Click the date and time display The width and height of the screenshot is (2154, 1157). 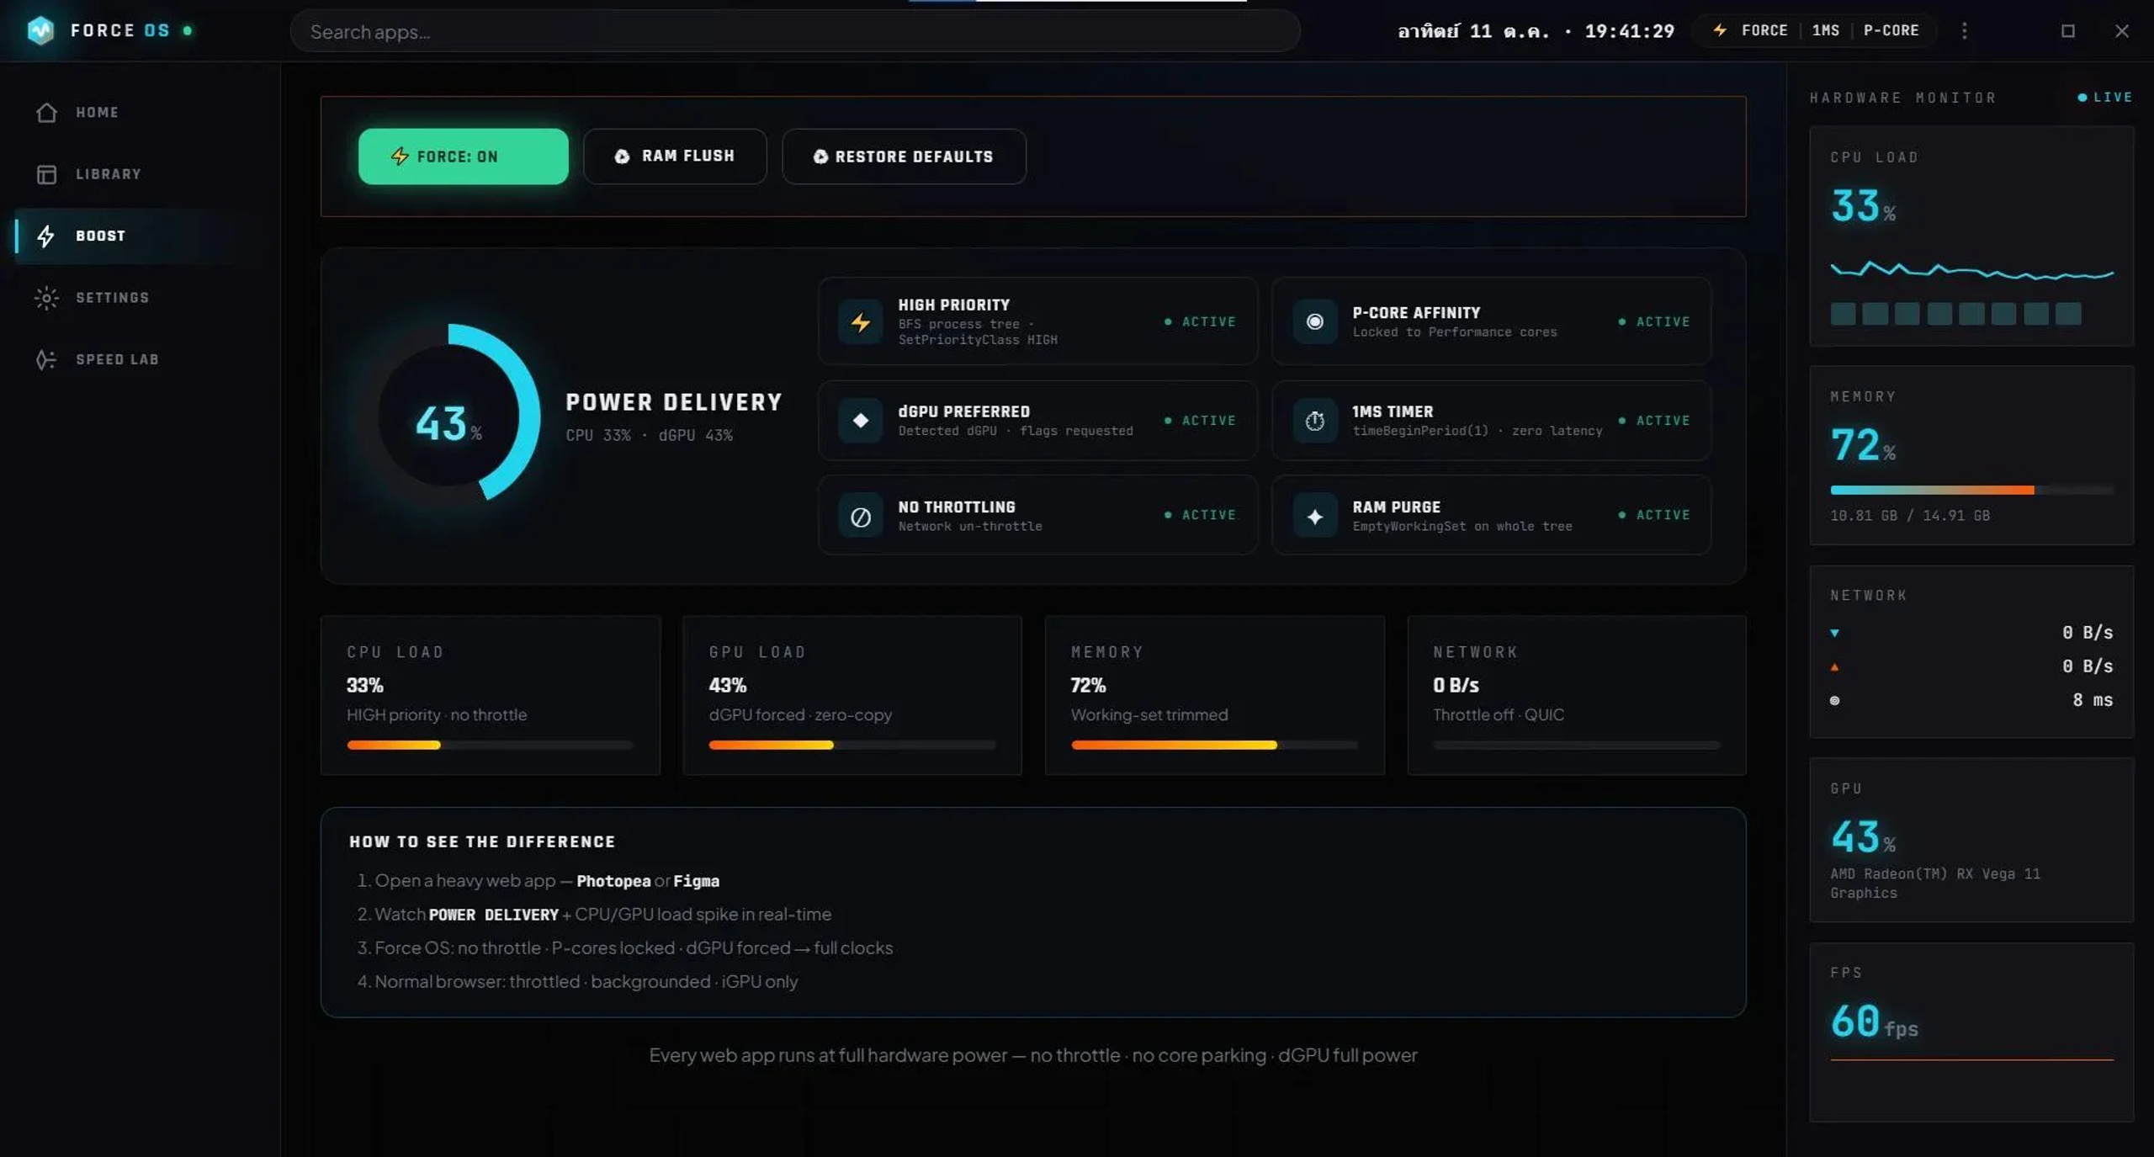[1536, 31]
